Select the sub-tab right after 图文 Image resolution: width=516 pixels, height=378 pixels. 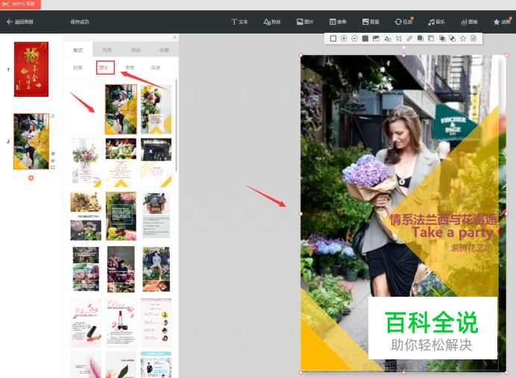pos(130,67)
